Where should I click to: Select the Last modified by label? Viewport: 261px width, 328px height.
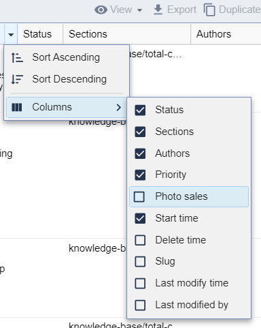192,305
